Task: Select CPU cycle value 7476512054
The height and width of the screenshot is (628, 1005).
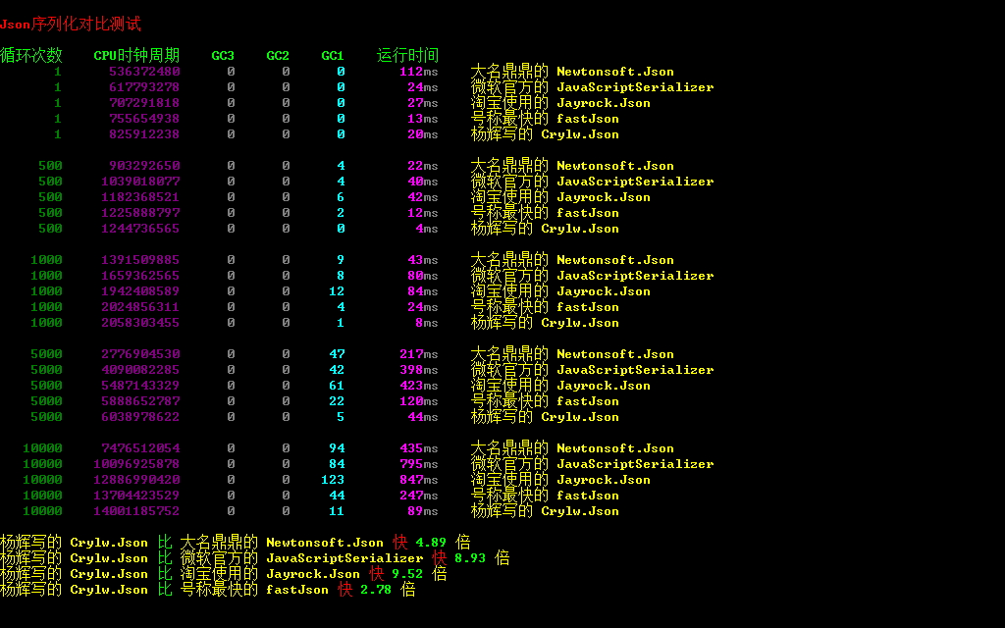Action: [x=140, y=448]
